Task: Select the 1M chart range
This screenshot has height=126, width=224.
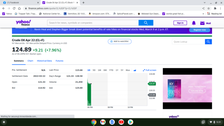Action: [x=99, y=70]
